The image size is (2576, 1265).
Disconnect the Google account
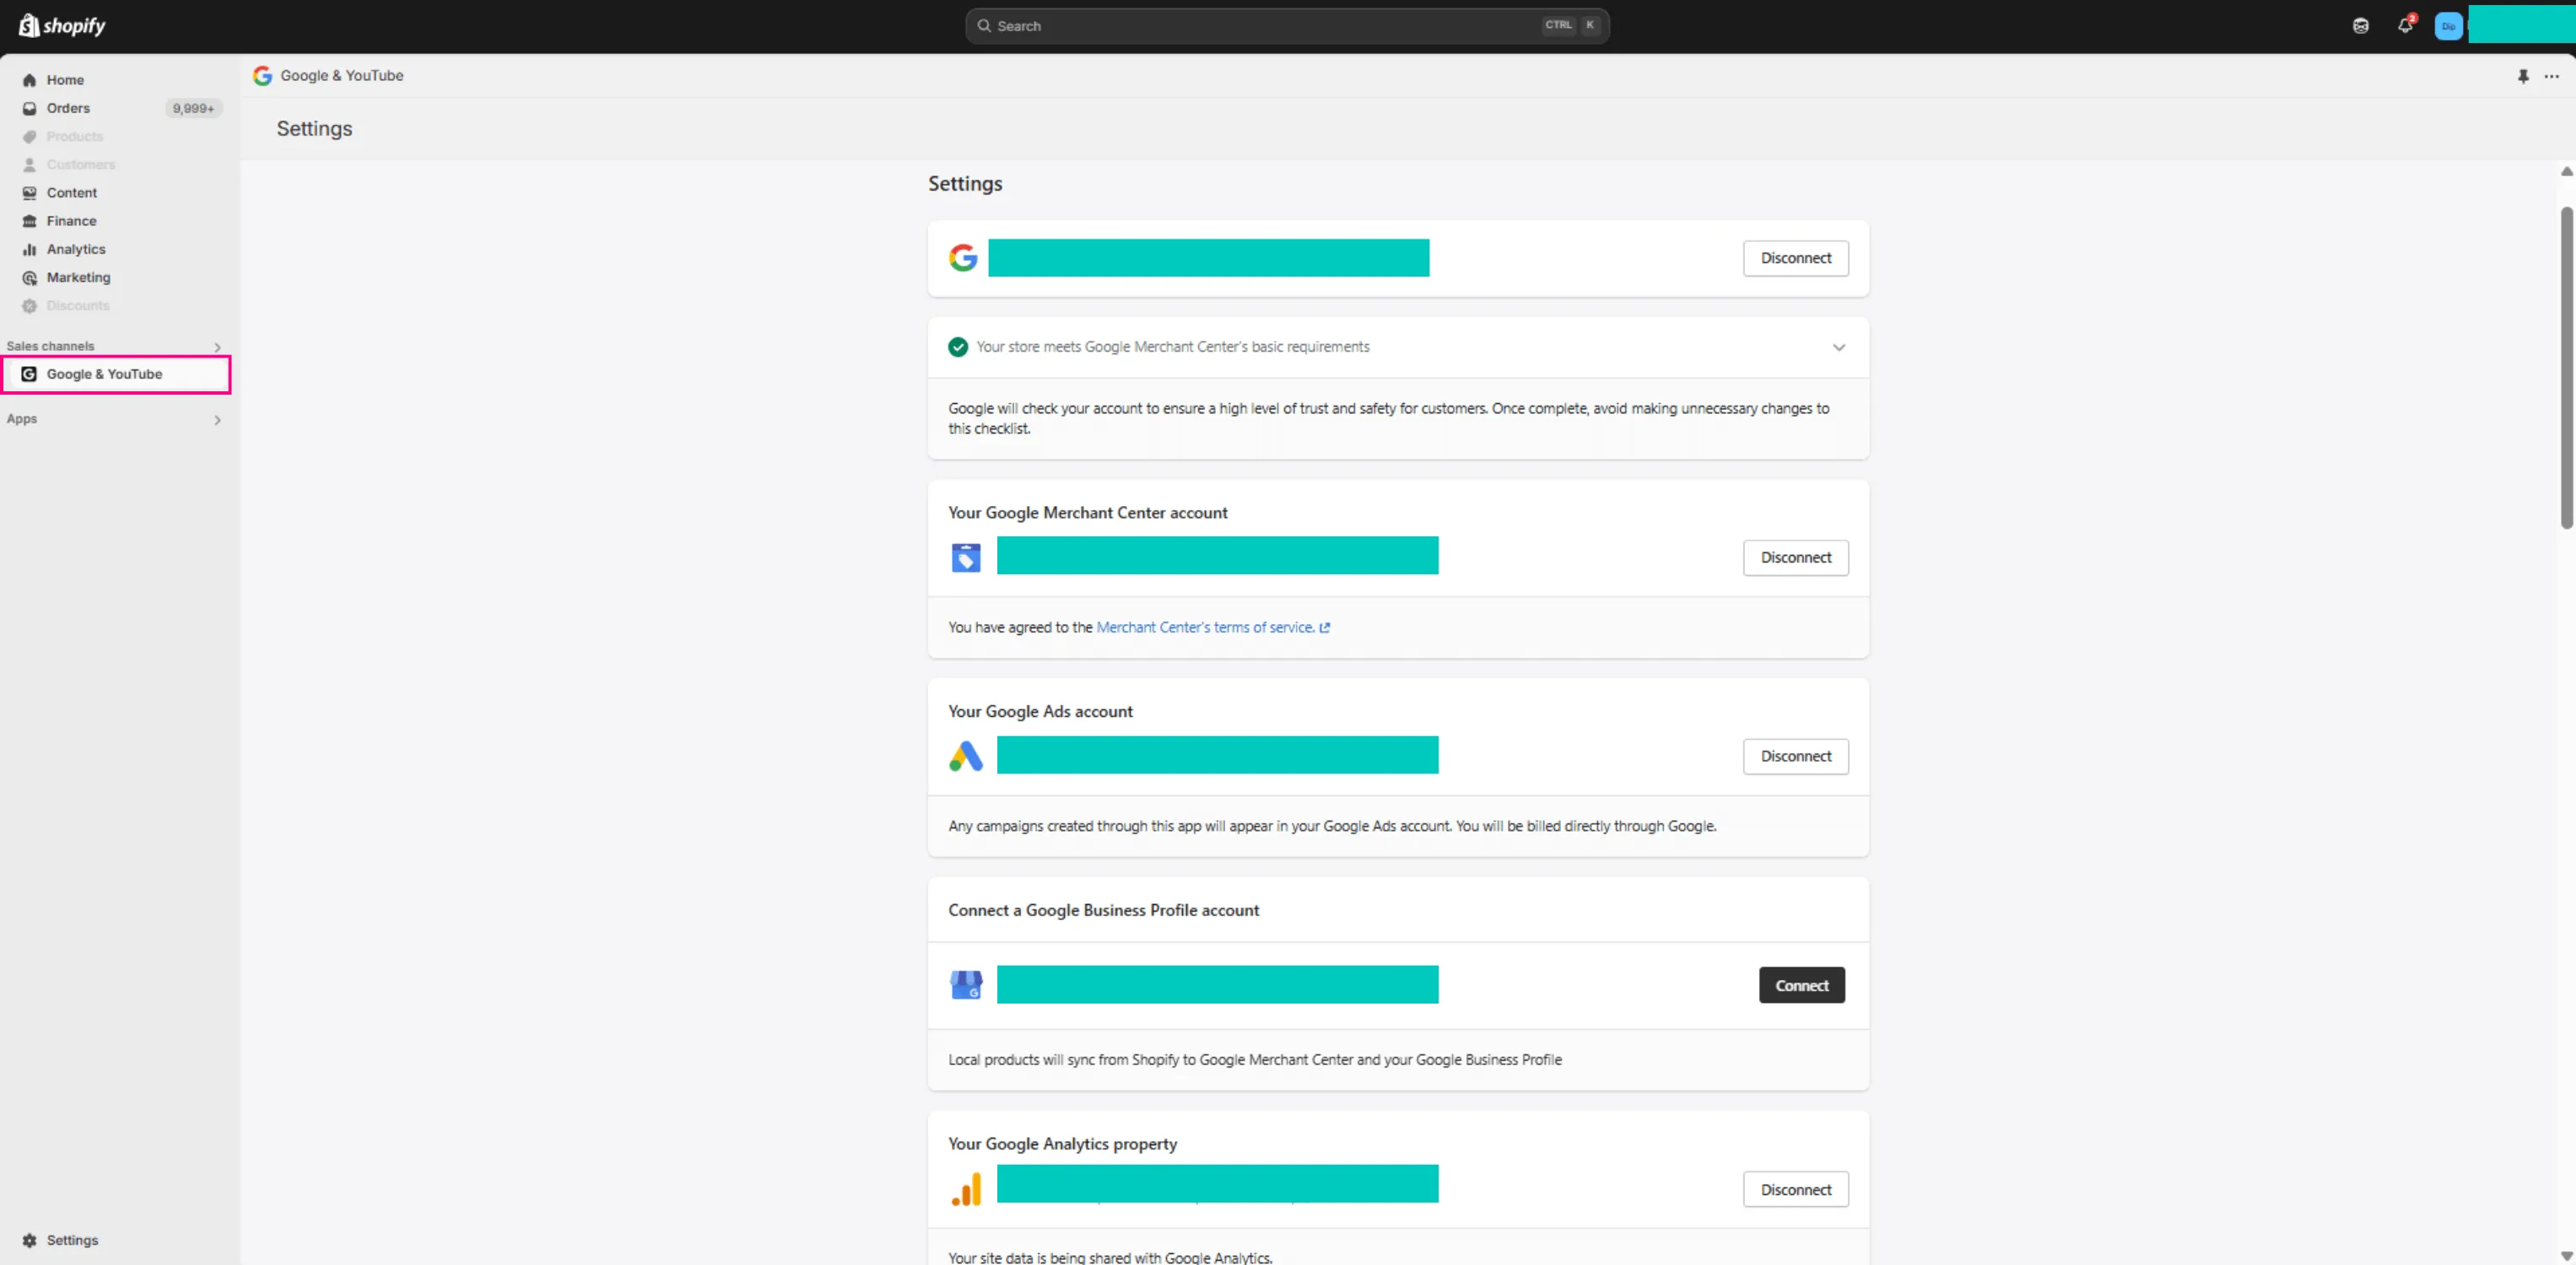tap(1795, 258)
